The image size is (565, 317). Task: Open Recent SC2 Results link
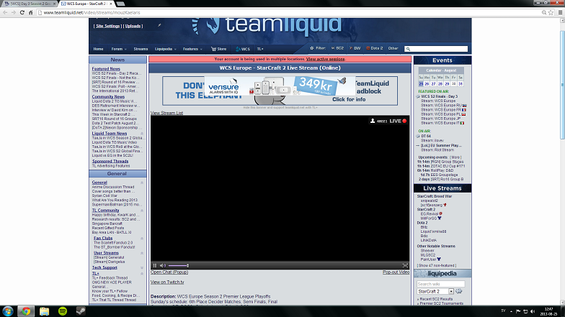tap(436, 299)
